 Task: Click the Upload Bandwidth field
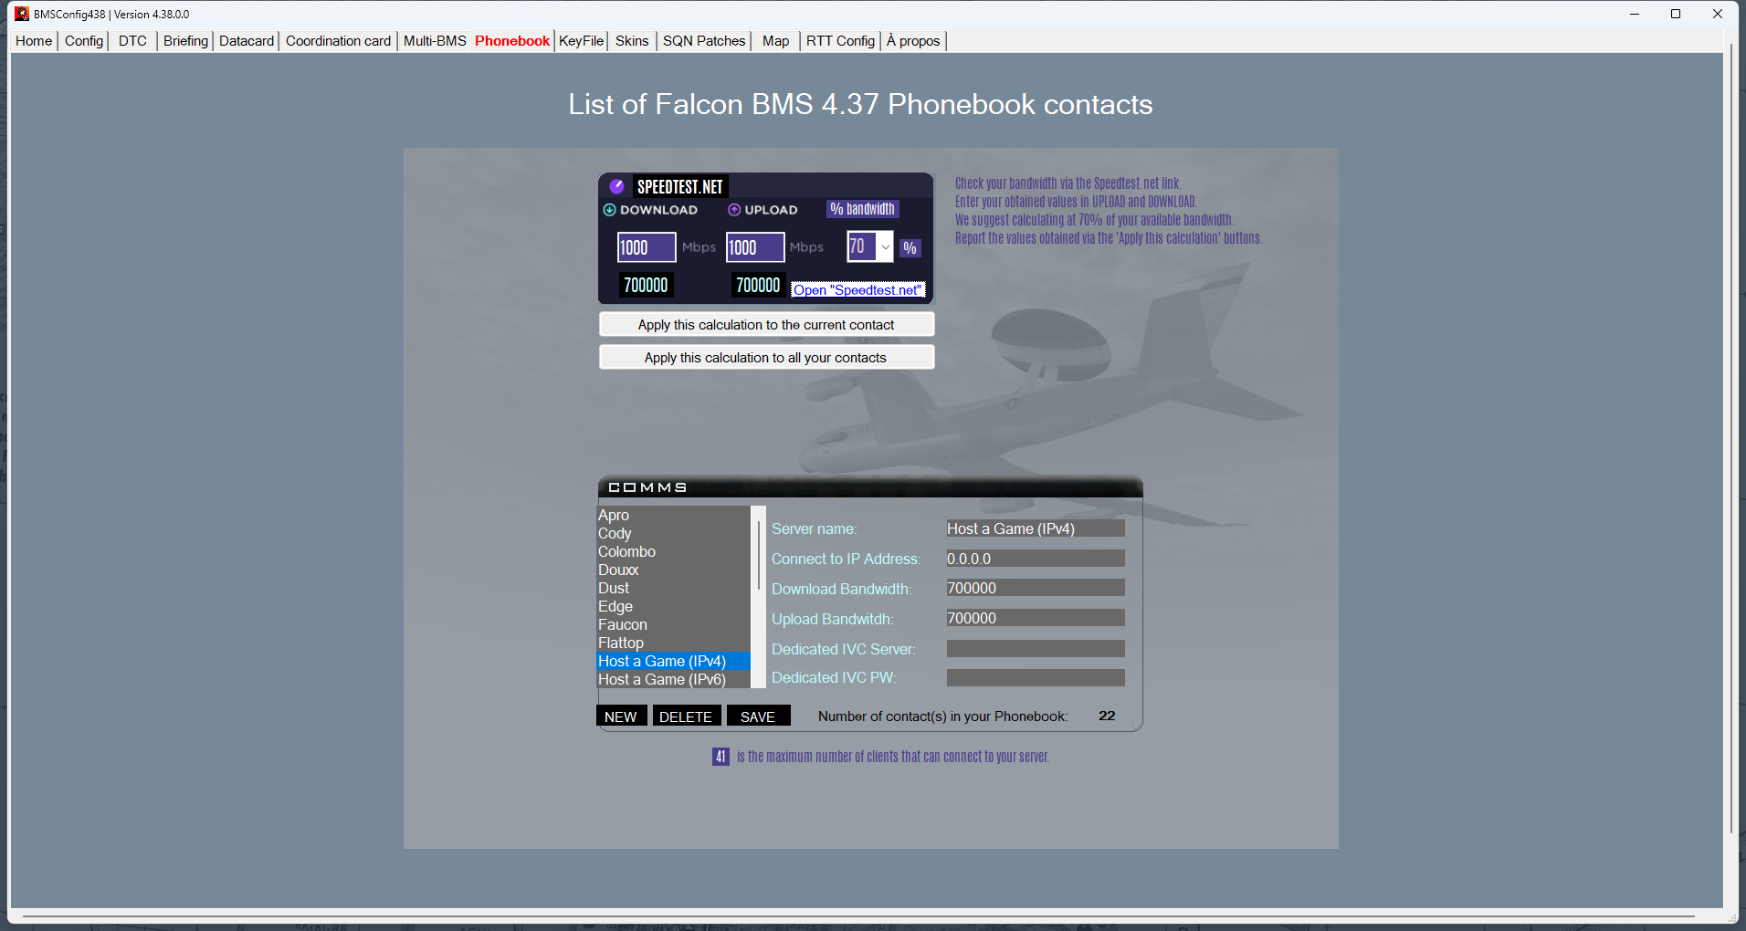[1036, 618]
